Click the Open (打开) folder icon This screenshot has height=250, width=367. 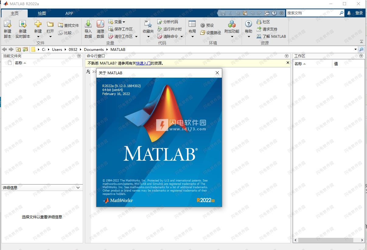point(50,24)
